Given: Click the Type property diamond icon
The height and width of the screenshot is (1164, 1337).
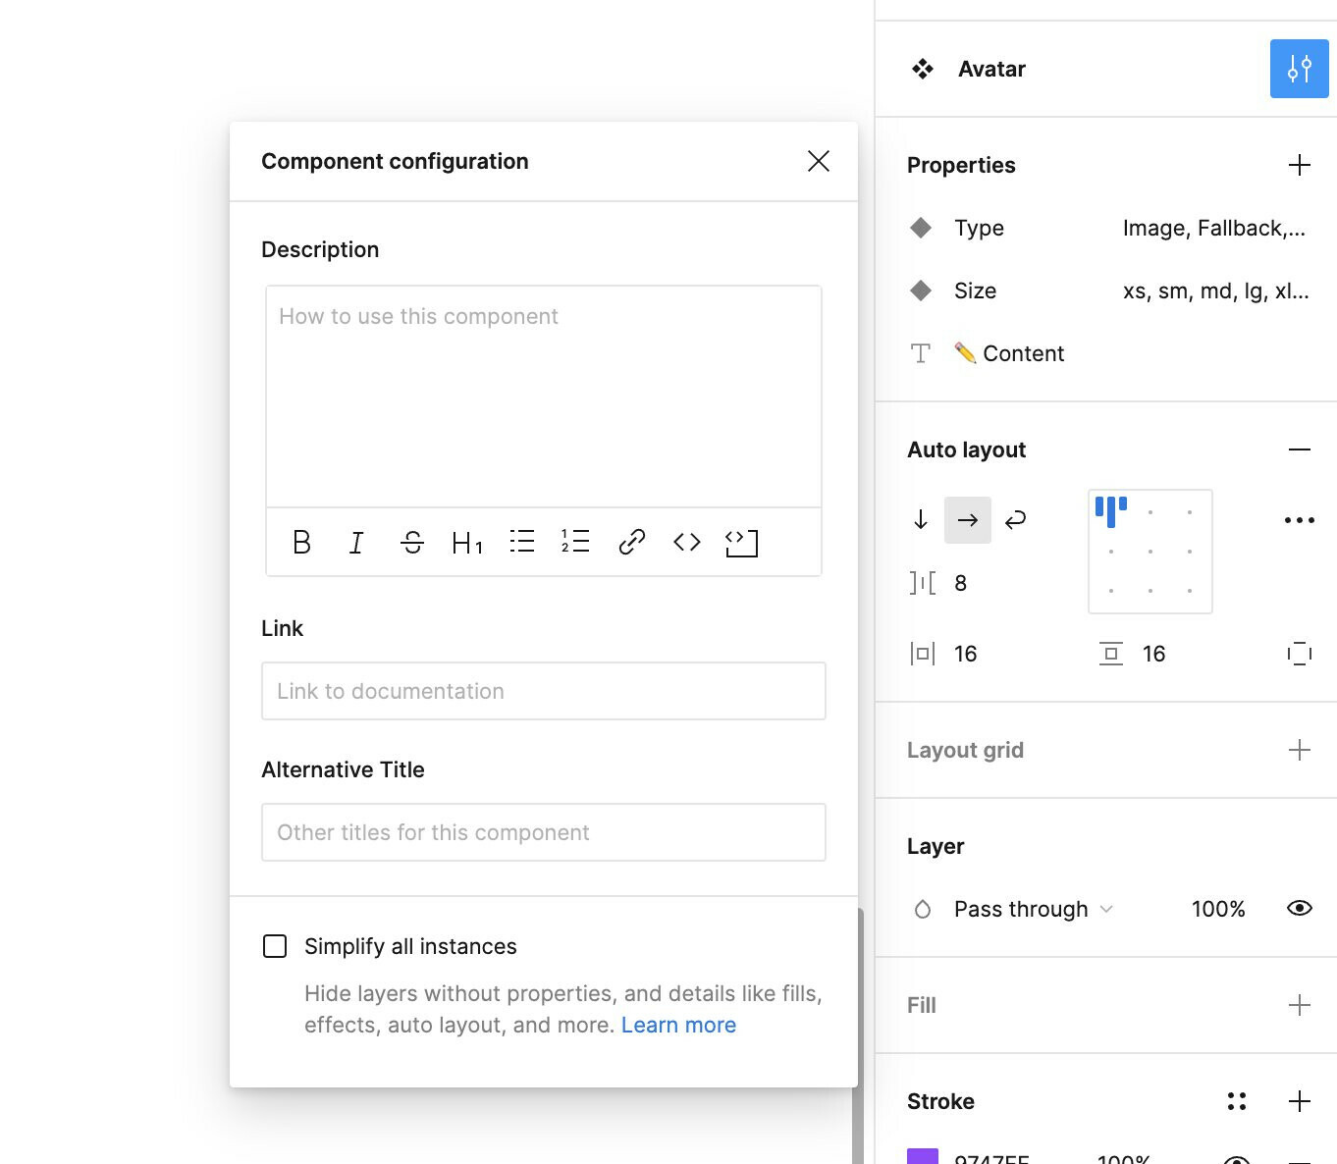Looking at the screenshot, I should (921, 228).
